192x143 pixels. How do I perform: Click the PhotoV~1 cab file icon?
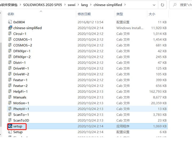[10, 109]
